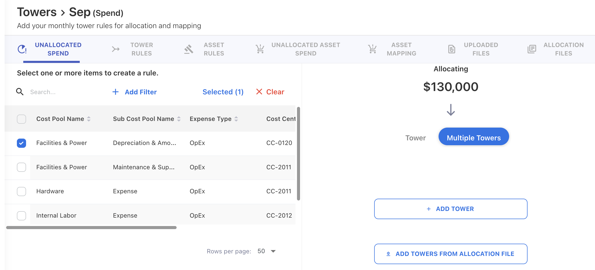Click the Asset Mapping cart icon
The image size is (595, 270).
(372, 49)
